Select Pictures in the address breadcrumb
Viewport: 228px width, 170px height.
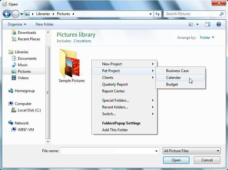(63, 14)
